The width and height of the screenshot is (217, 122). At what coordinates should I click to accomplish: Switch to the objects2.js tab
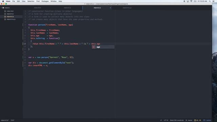(x=97, y=8)
